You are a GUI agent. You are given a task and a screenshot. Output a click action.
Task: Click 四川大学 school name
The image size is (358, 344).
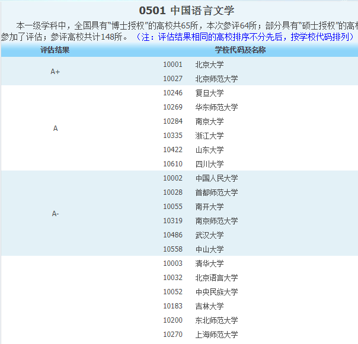point(209,164)
